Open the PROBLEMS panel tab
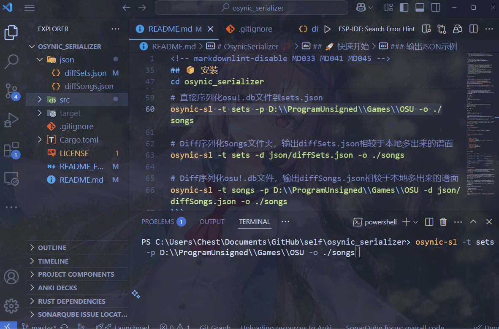The height and width of the screenshot is (329, 499). 163,222
